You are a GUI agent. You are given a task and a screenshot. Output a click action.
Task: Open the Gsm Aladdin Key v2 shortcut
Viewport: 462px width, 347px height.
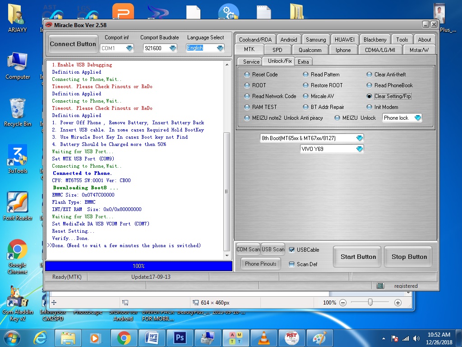coord(18,303)
